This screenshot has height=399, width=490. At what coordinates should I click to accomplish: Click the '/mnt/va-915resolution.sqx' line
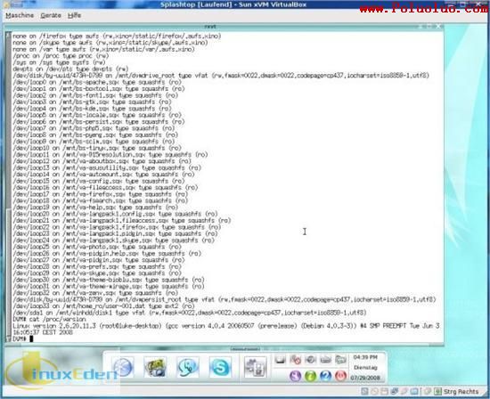tap(110, 154)
